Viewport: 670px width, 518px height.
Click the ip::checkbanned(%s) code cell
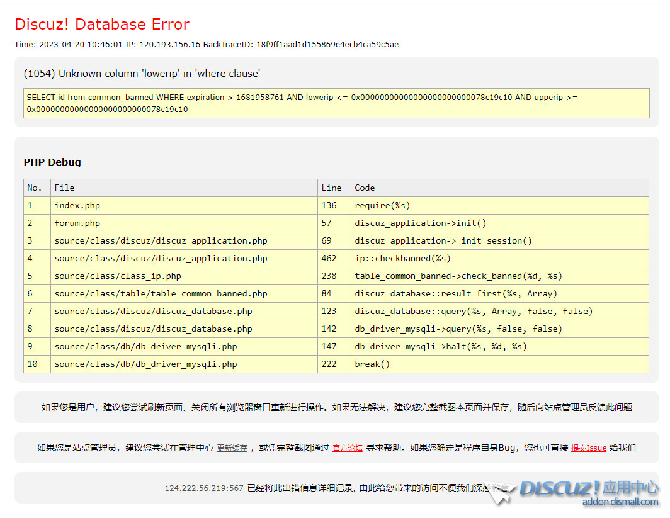pos(402,258)
